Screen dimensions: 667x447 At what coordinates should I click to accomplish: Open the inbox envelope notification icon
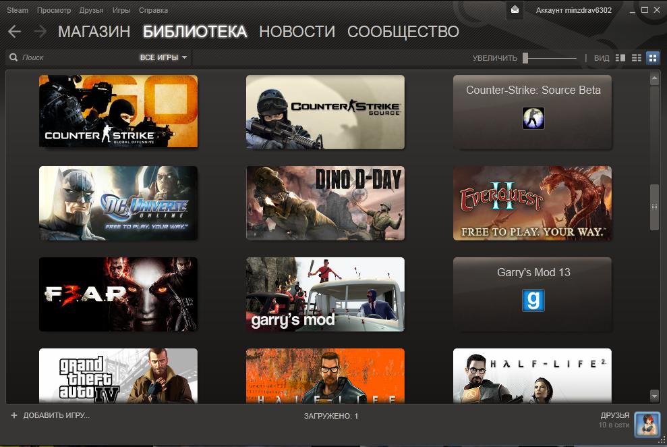pyautogui.click(x=515, y=10)
